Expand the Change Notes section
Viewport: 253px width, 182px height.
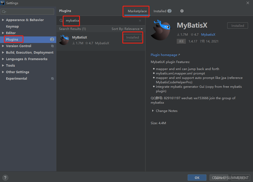(x=153, y=111)
